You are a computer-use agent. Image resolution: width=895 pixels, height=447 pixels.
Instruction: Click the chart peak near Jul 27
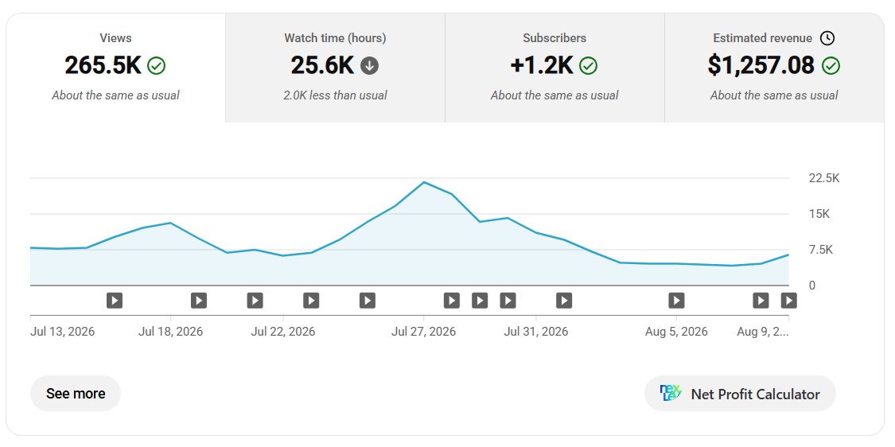coord(424,182)
